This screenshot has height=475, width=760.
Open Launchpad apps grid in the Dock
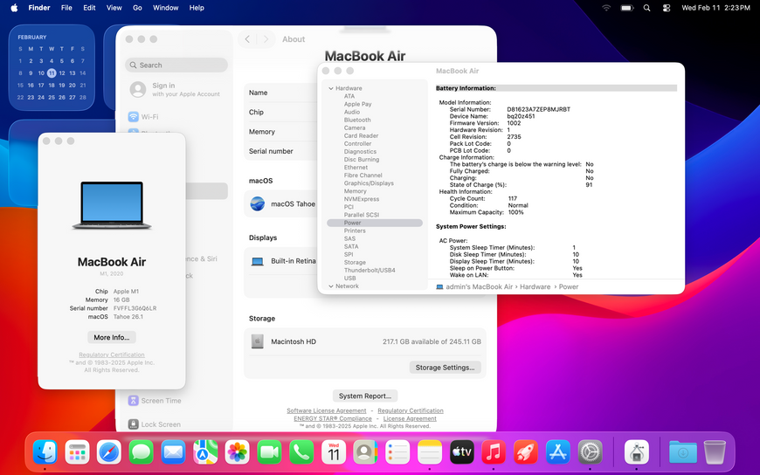point(77,452)
